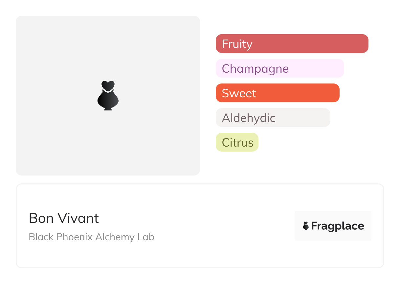Click the word "Citrus"
The width and height of the screenshot is (400, 284).
pyautogui.click(x=237, y=143)
